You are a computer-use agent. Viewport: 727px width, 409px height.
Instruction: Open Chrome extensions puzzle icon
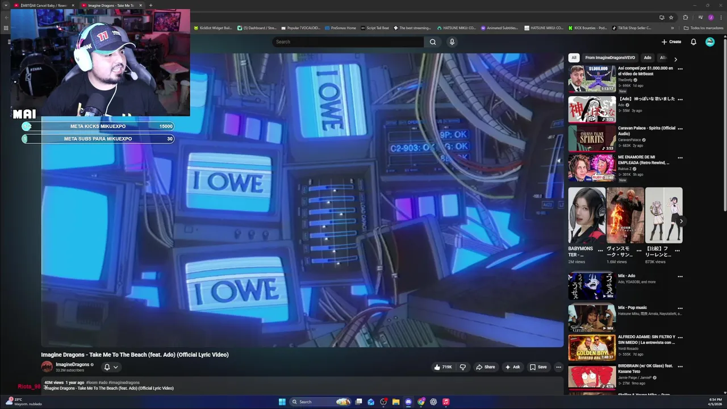point(685,17)
